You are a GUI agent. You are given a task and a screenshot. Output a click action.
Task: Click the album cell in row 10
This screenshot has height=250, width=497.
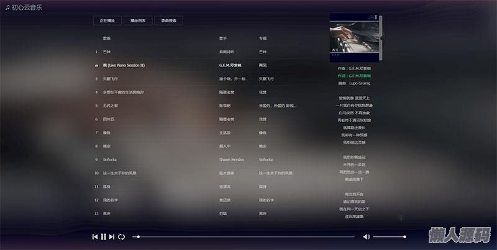pyautogui.click(x=276, y=174)
